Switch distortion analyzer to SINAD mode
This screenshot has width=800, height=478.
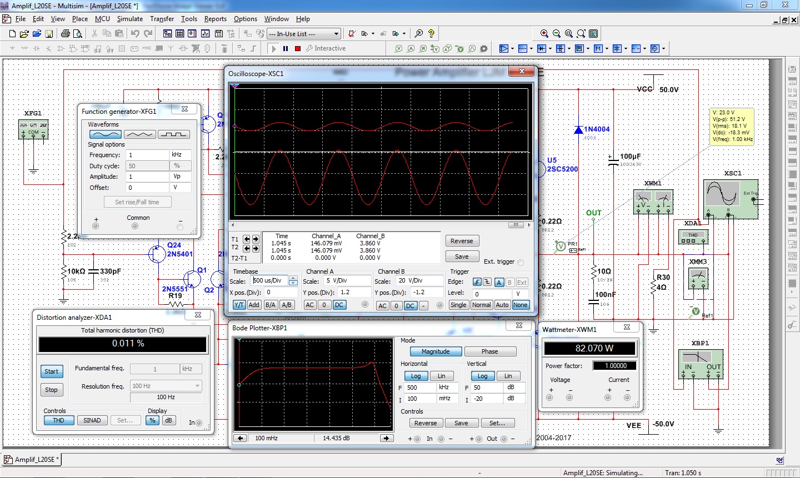pyautogui.click(x=92, y=420)
